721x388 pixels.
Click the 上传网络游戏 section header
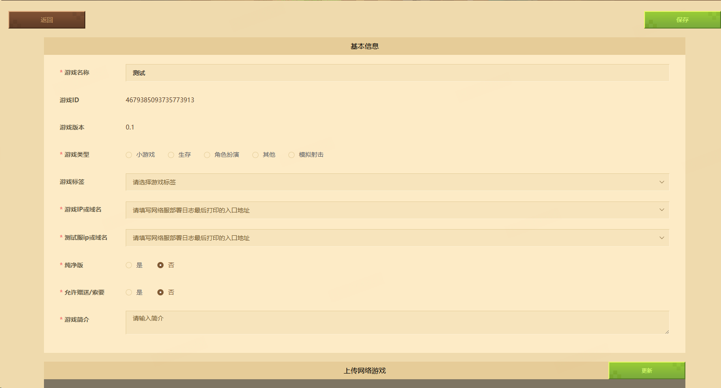(364, 370)
